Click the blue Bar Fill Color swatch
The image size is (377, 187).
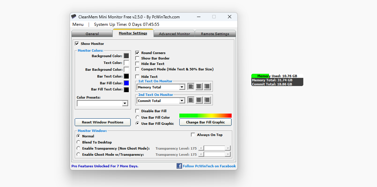tap(126, 83)
